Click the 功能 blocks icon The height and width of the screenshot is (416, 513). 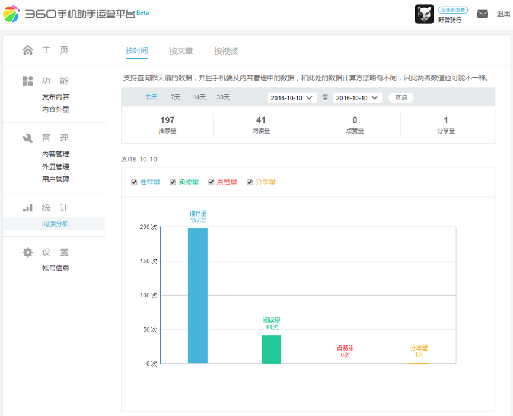tap(28, 81)
